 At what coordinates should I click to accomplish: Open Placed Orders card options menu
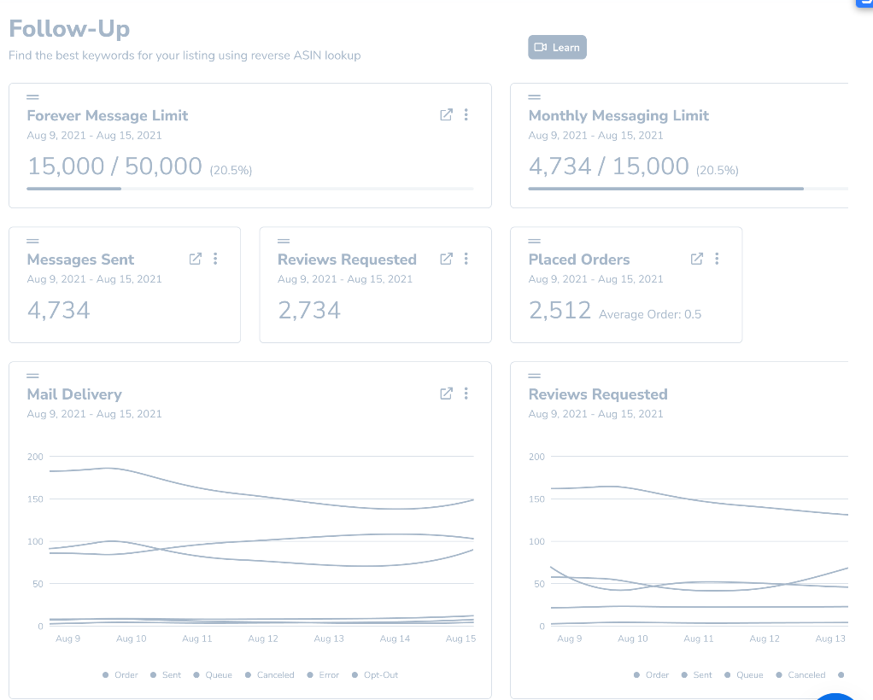(x=718, y=259)
